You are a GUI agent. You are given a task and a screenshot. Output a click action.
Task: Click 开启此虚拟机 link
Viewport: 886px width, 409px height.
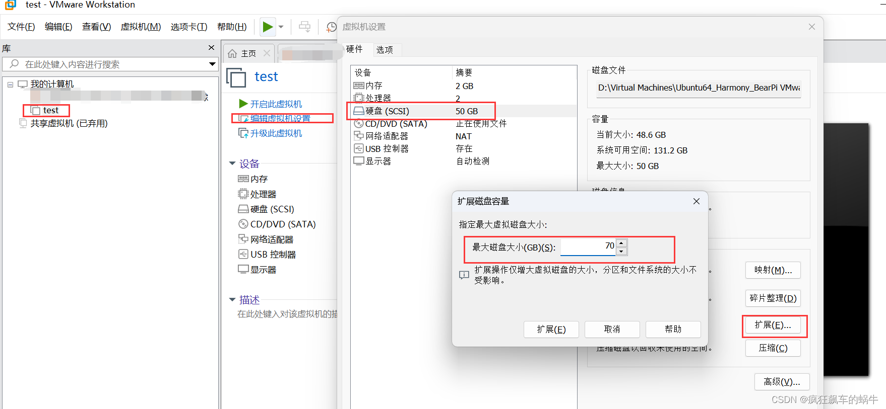pyautogui.click(x=276, y=104)
